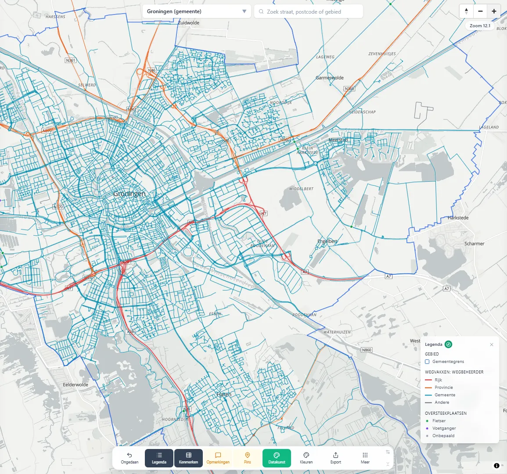Click the red Rijk line swatch
This screenshot has height=474, width=507.
tap(428, 380)
